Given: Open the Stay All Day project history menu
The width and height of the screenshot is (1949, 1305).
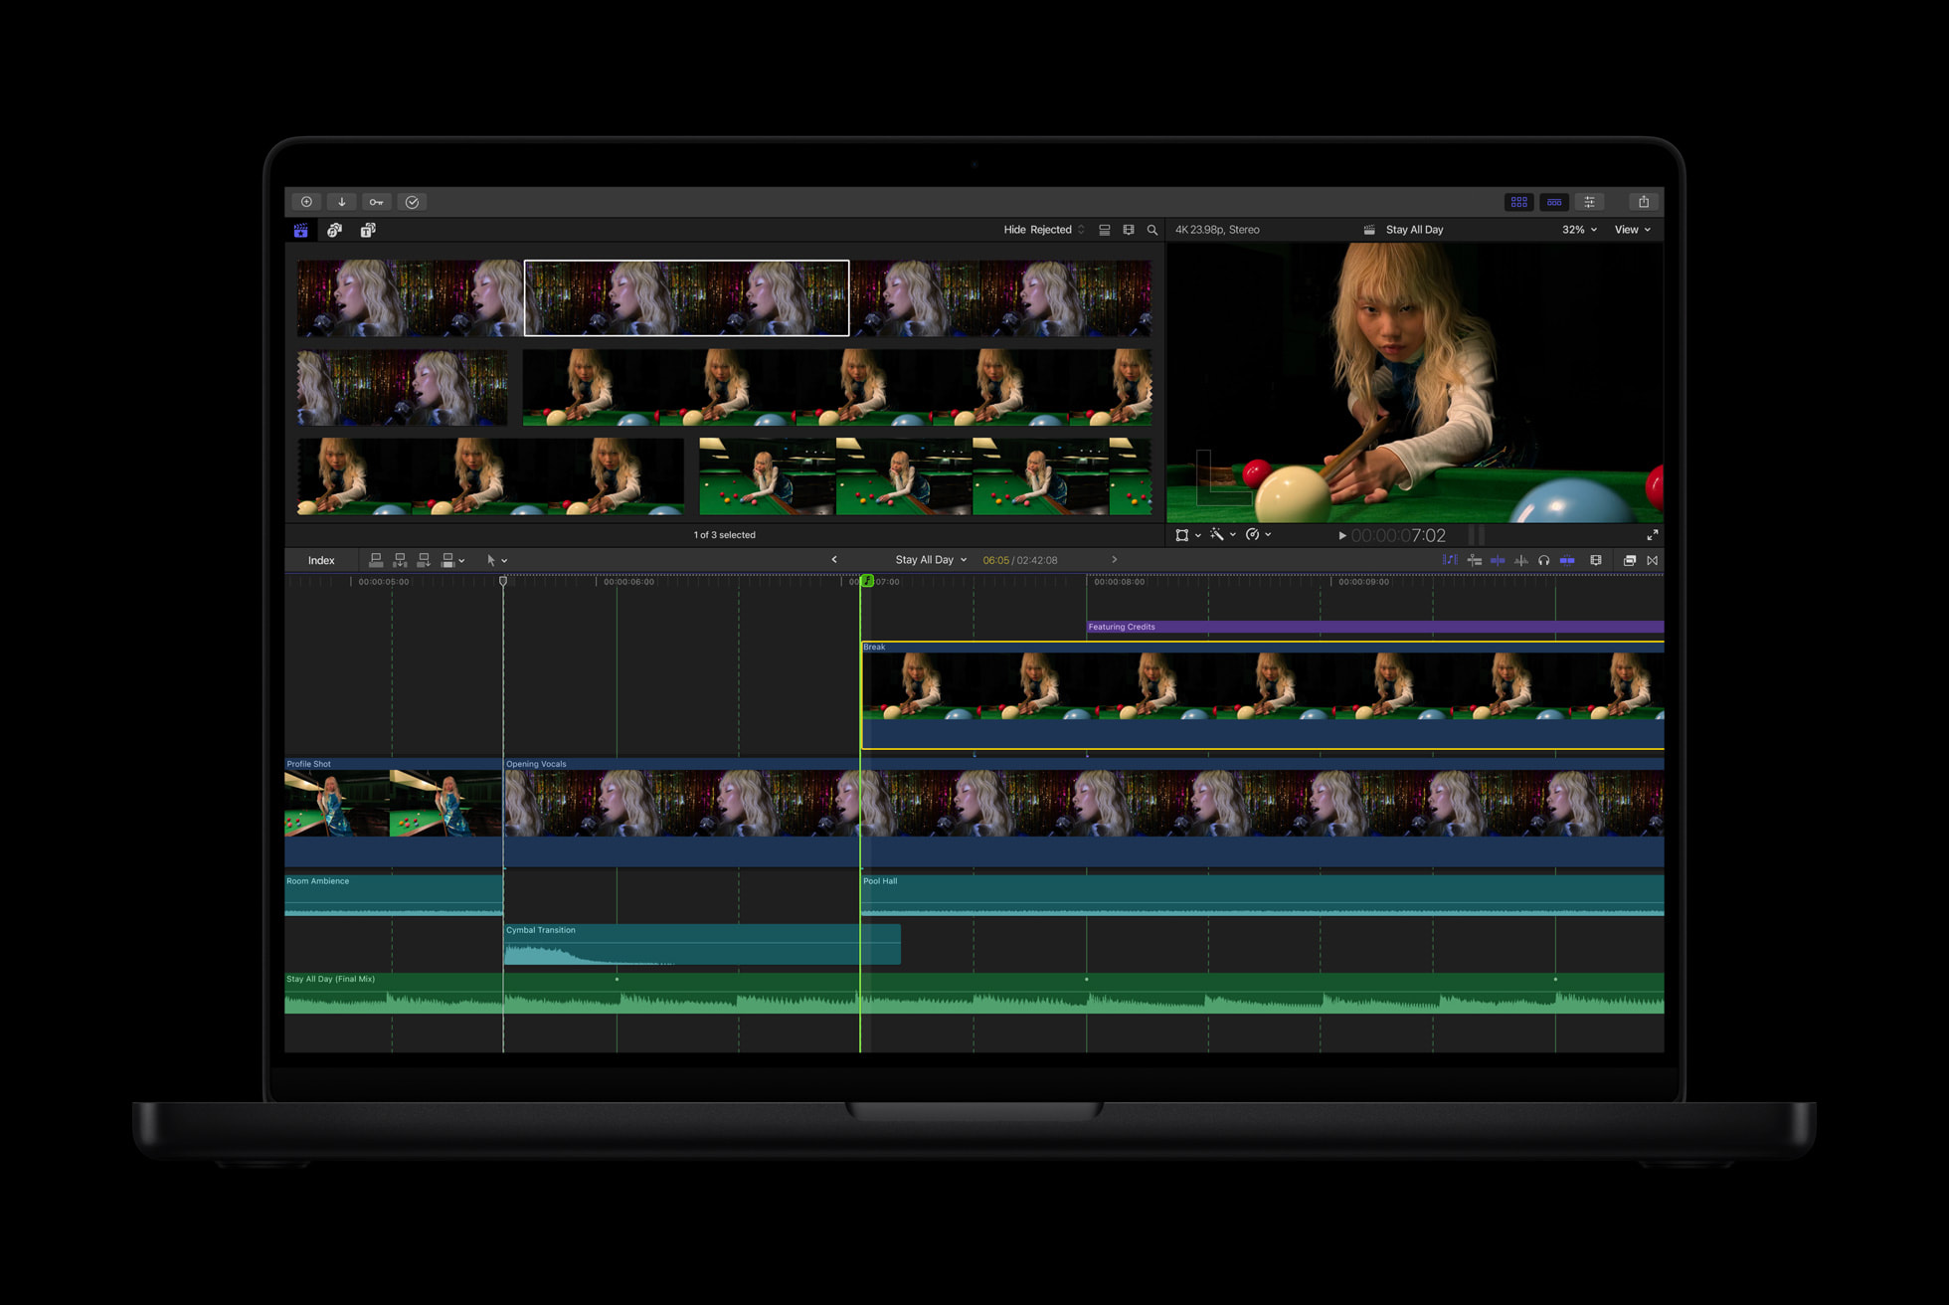Looking at the screenshot, I should click(x=930, y=559).
